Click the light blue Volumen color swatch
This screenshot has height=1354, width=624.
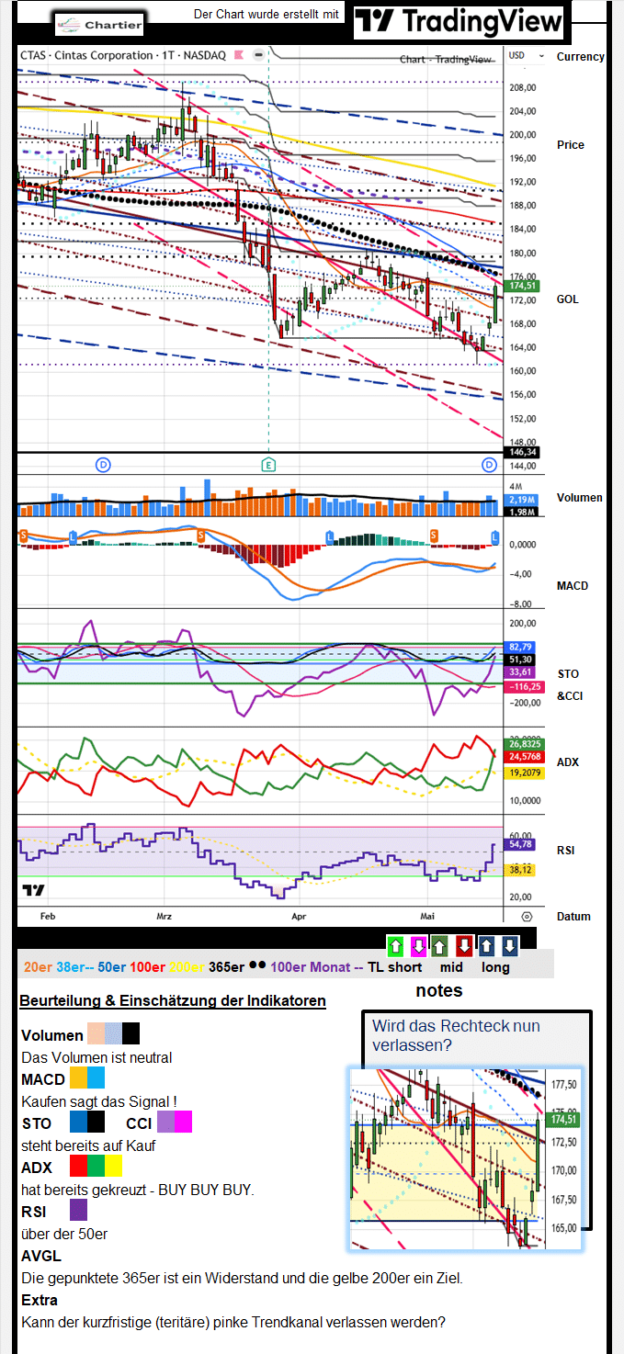[113, 1034]
